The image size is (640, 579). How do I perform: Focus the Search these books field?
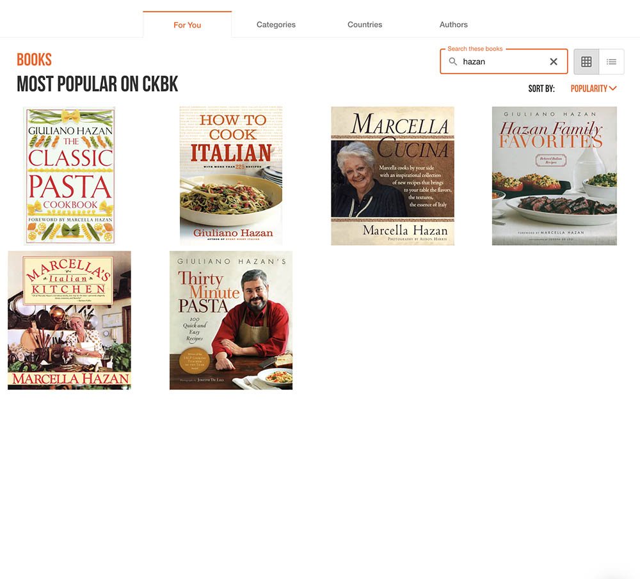[504, 61]
